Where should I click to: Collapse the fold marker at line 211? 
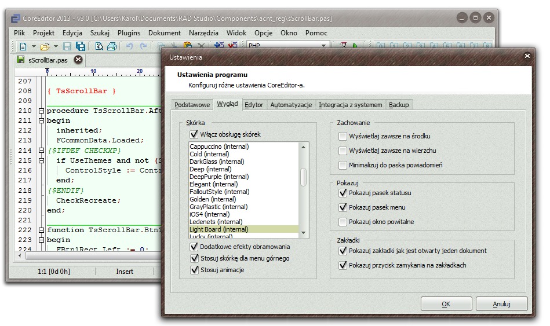click(41, 120)
